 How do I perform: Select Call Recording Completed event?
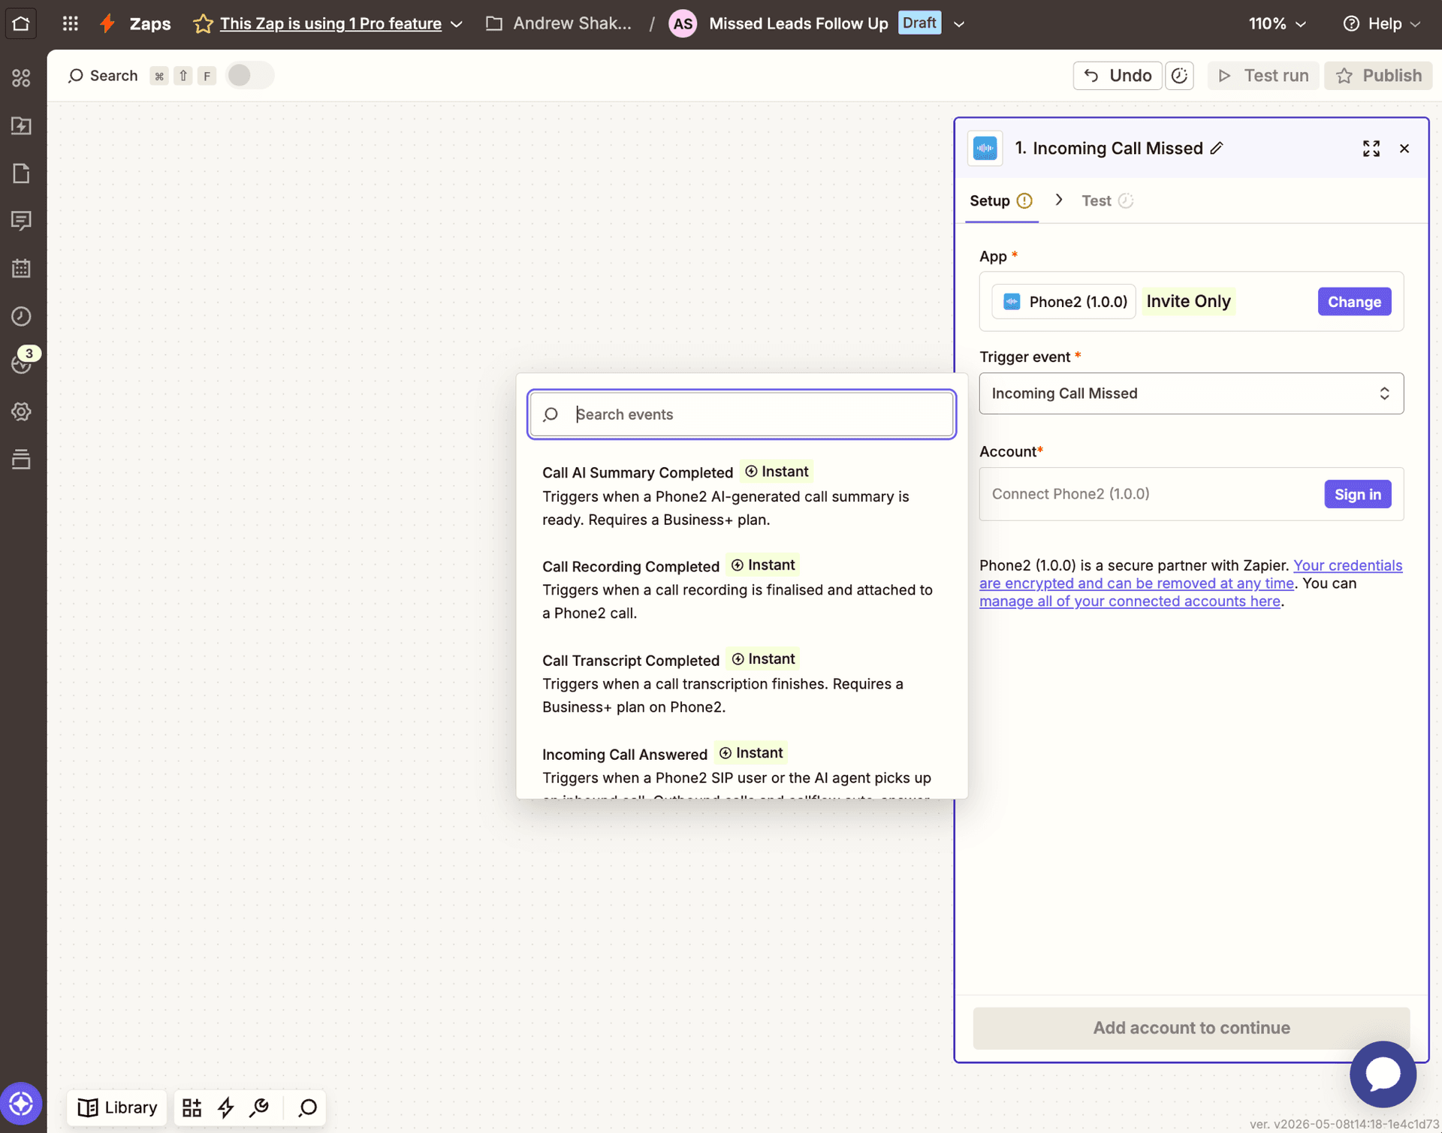pyautogui.click(x=741, y=589)
